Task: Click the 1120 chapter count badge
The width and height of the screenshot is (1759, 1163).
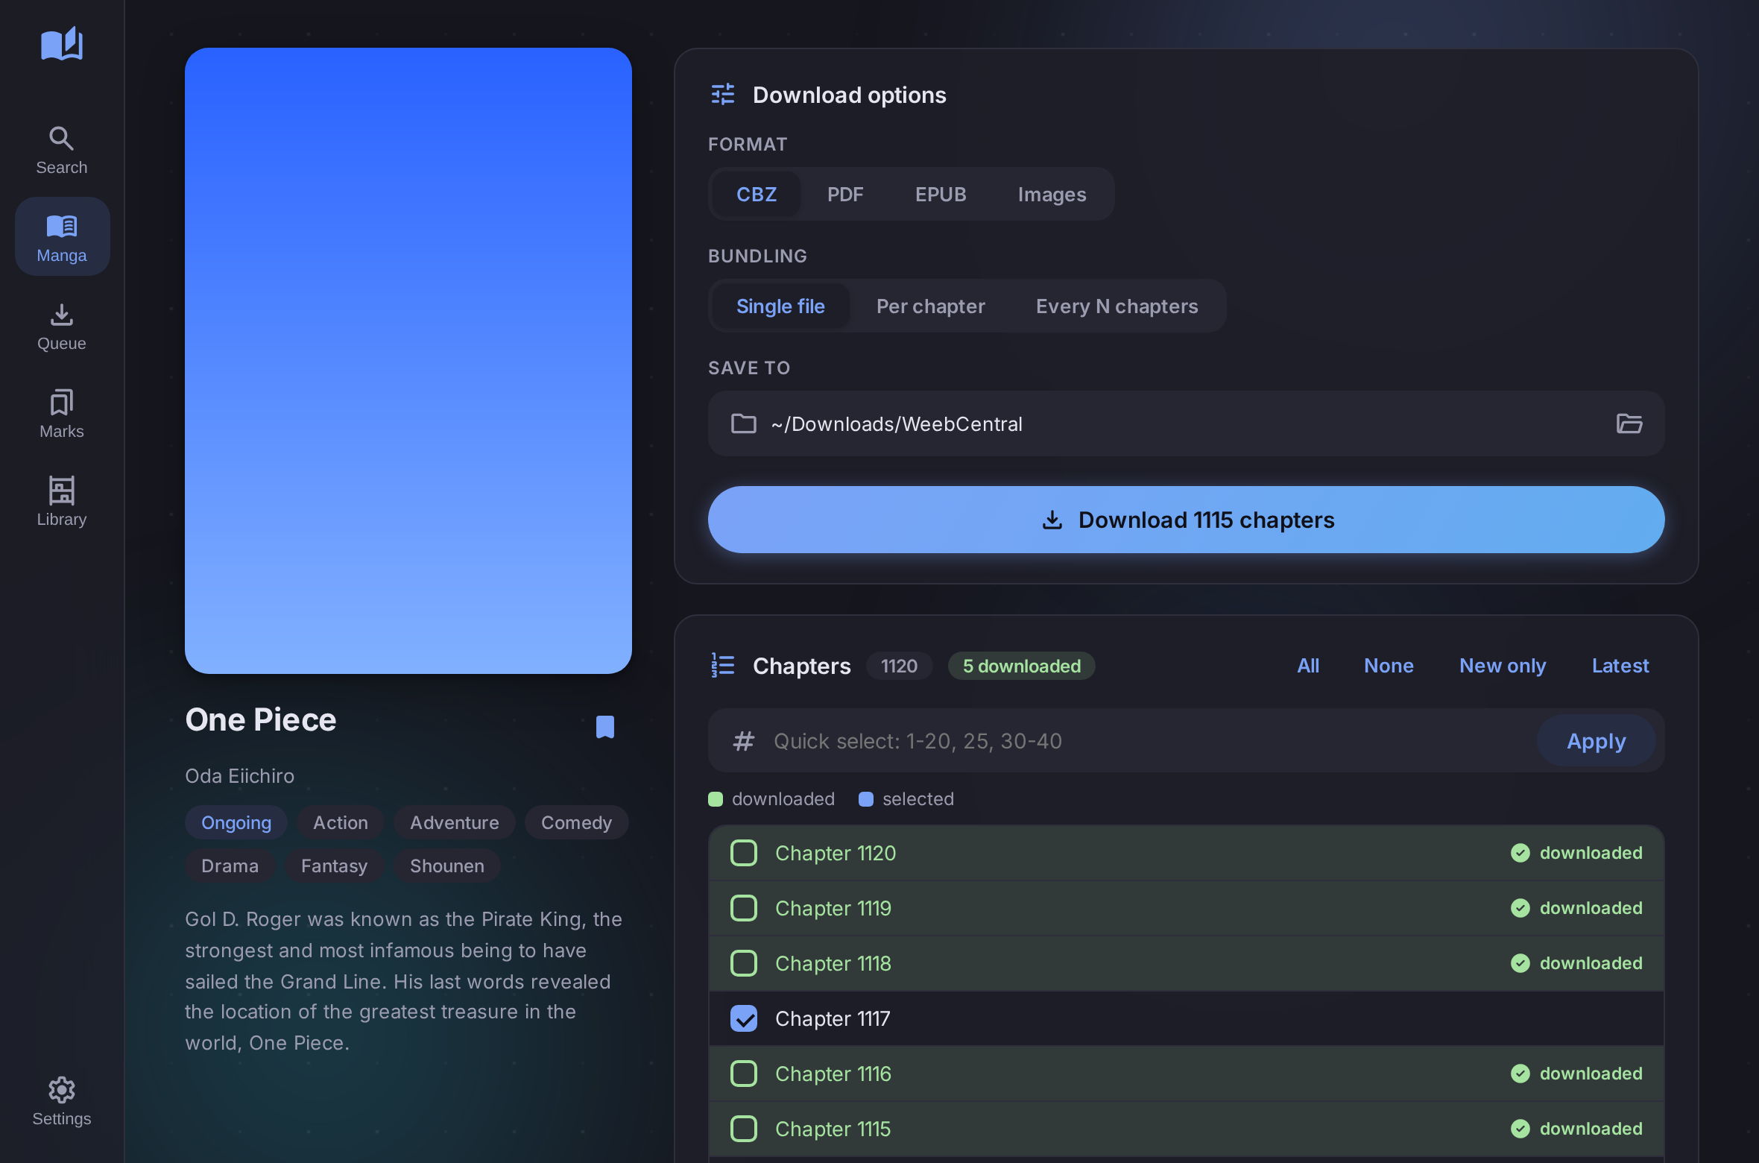Action: (899, 666)
